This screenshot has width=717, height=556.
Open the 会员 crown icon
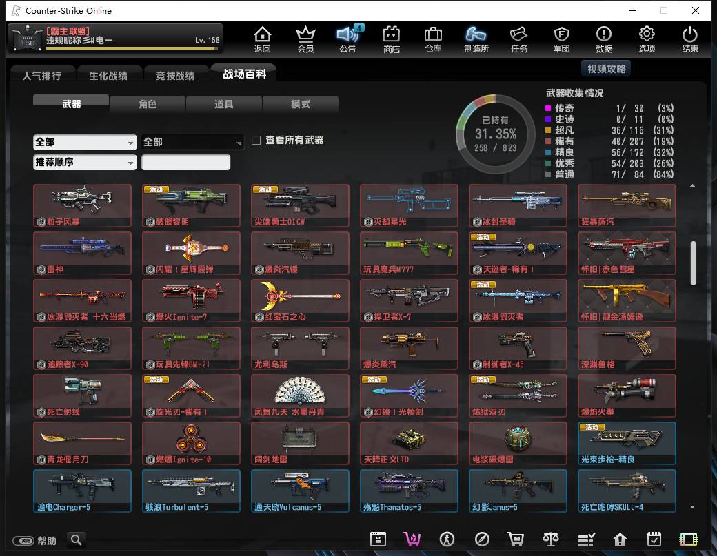coord(305,39)
